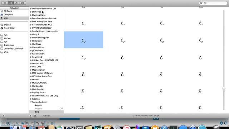Expand I Love Glitter font family

31,47
